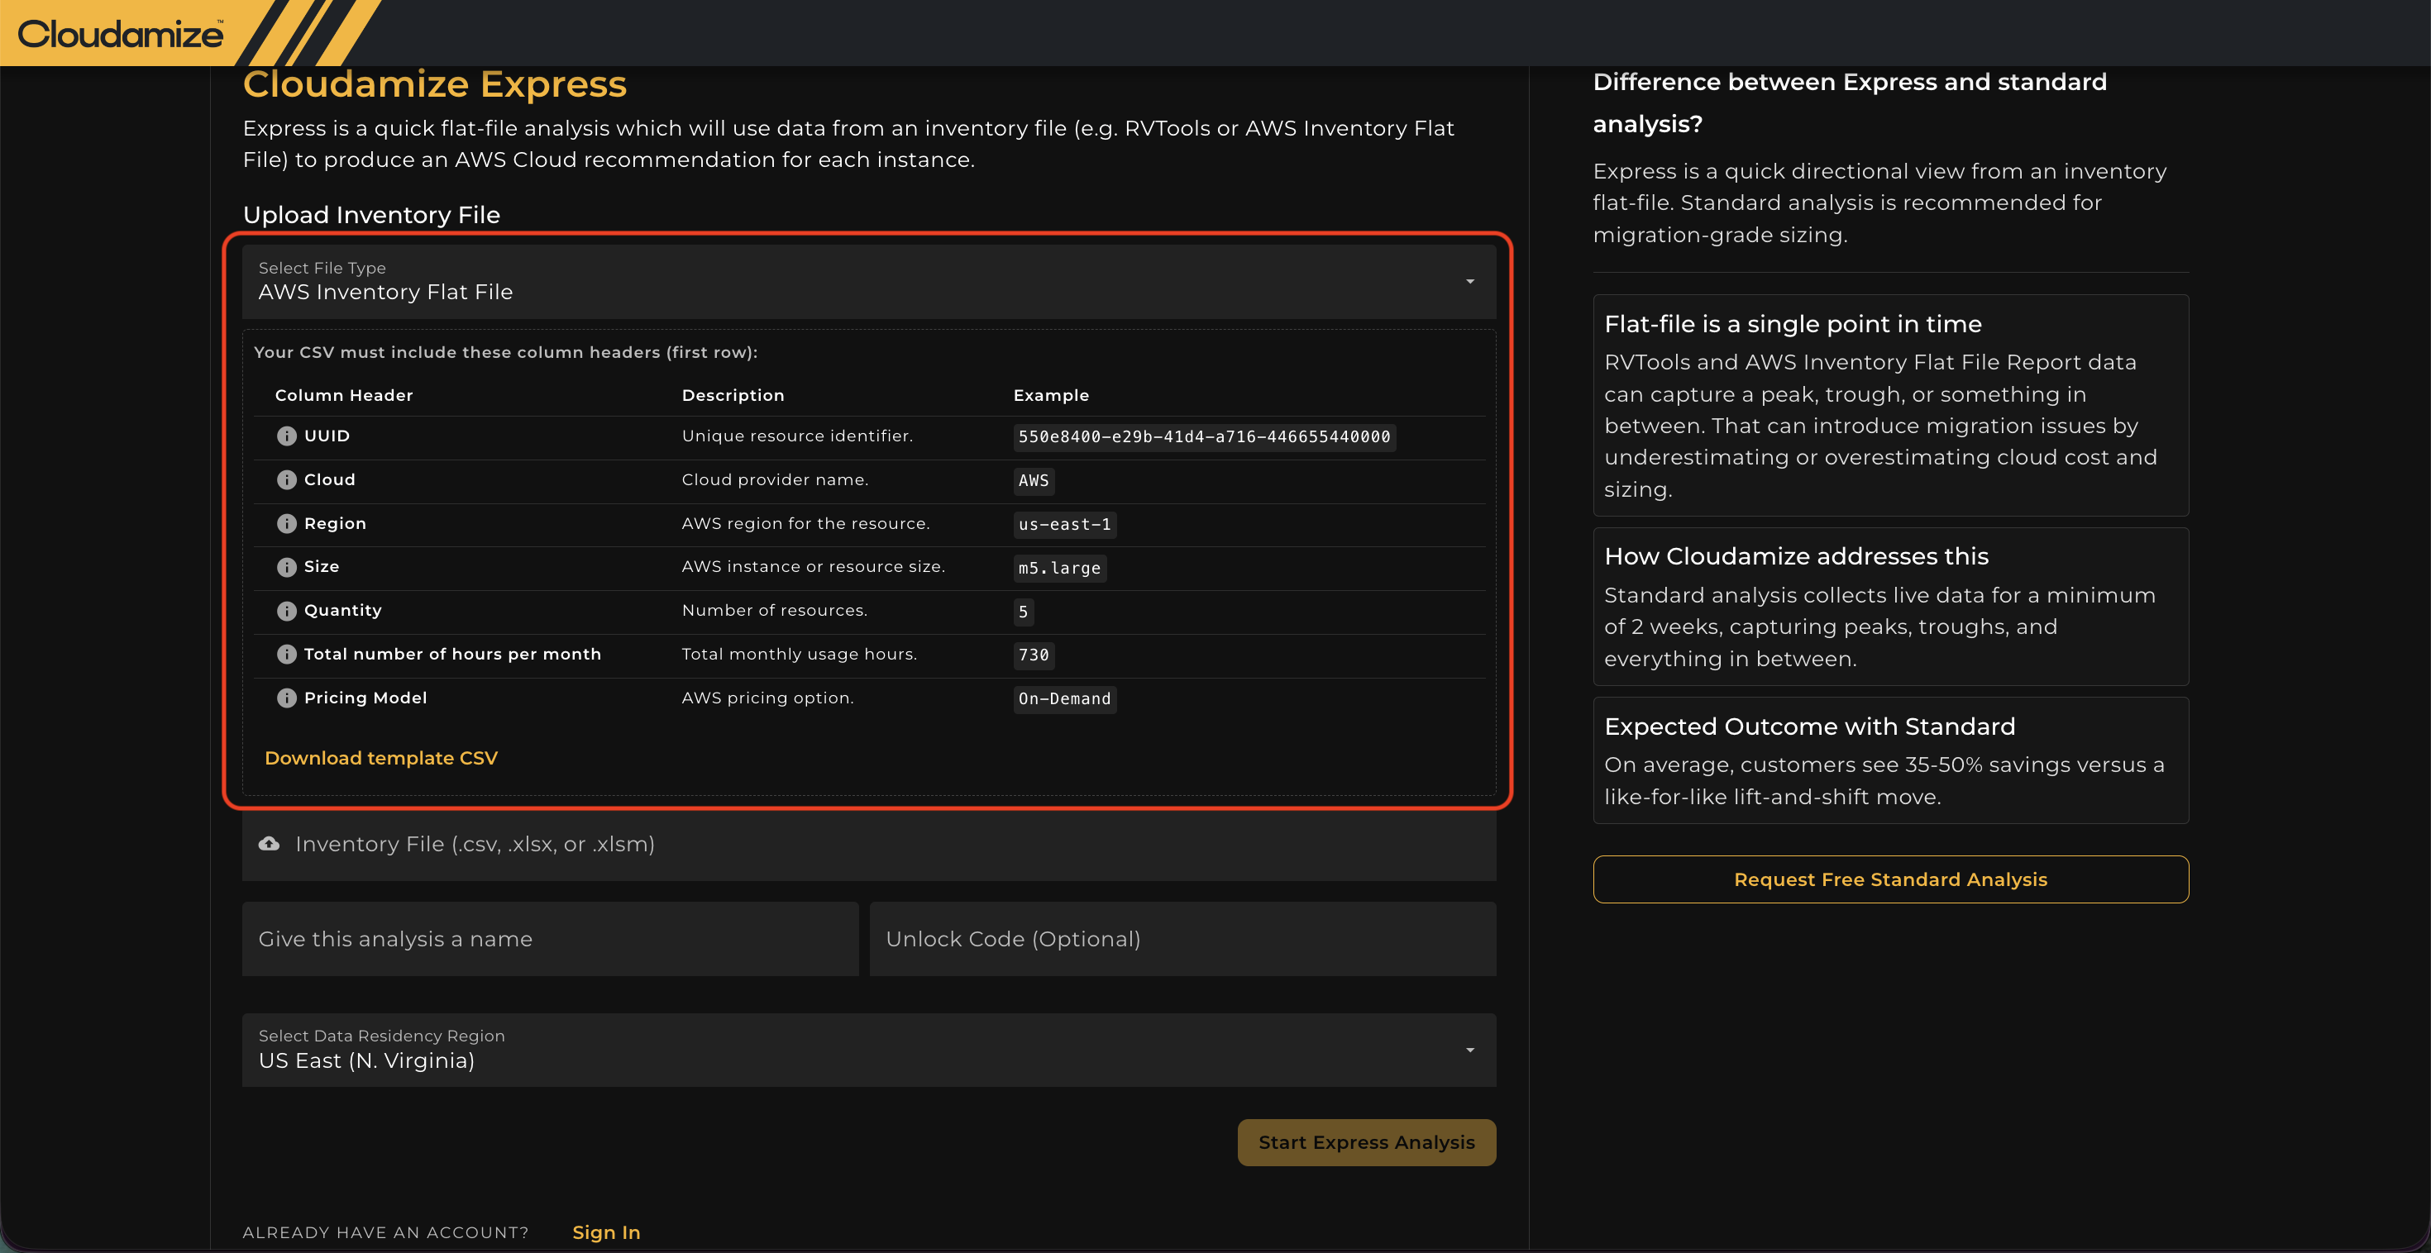Click the Column Header table heading
Image resolution: width=2431 pixels, height=1253 pixels.
click(x=343, y=395)
